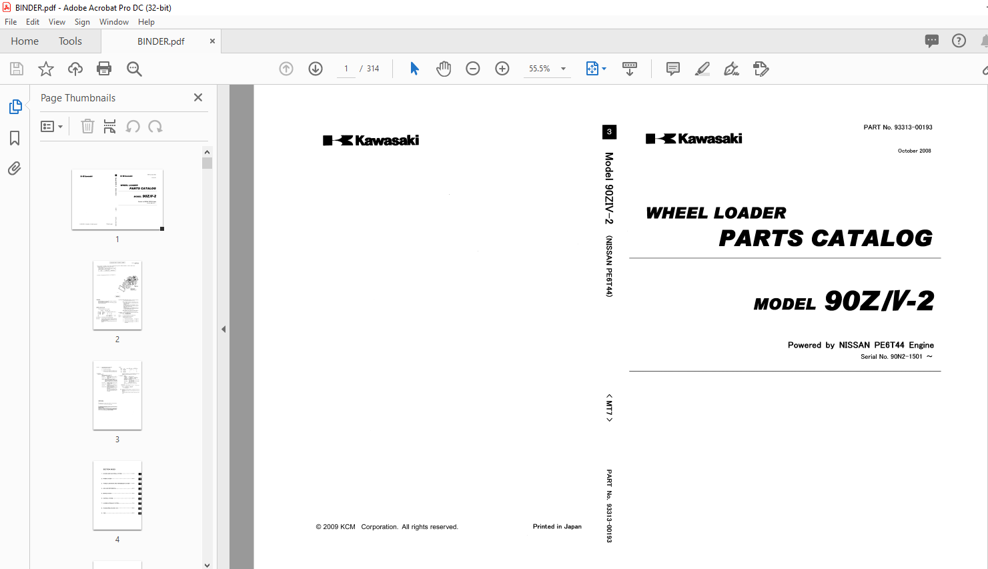The image size is (988, 569).
Task: Add the document to starred with the star icon
Action: [46, 69]
